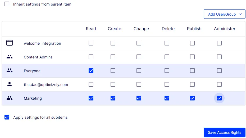Check Administer for Everyone

click(x=219, y=71)
